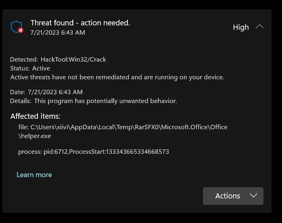Click the Affected items heading
Viewport: 282px width, 223px height.
36,116
